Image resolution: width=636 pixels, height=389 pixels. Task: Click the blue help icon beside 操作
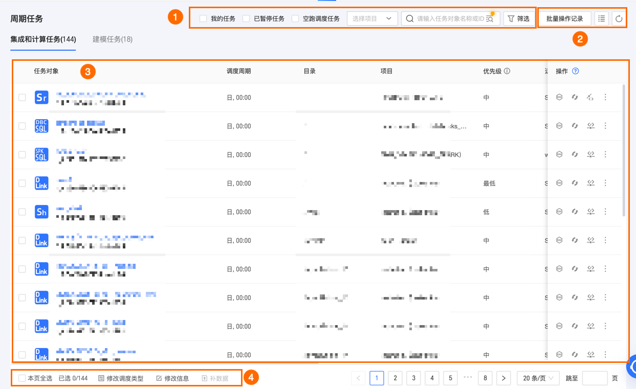(x=576, y=71)
